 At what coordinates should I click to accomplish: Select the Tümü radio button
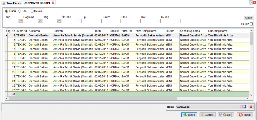7,11
